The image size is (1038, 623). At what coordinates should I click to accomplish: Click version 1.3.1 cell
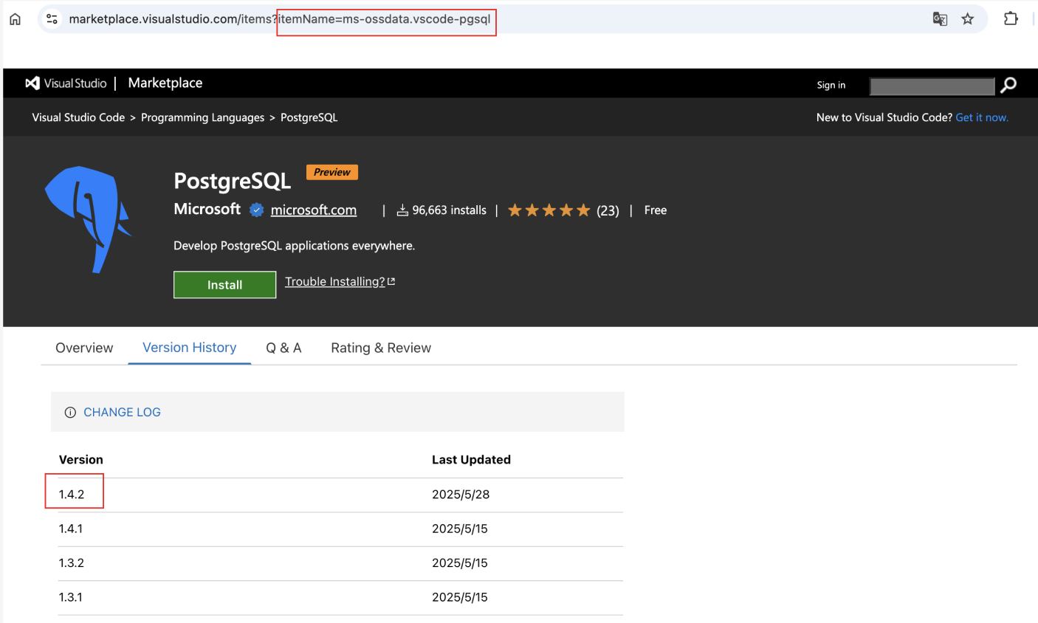click(71, 597)
